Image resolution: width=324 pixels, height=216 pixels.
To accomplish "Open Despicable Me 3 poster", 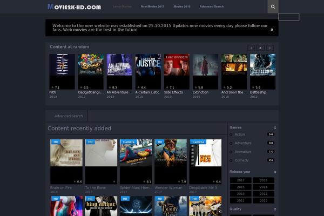I will [x=205, y=161].
